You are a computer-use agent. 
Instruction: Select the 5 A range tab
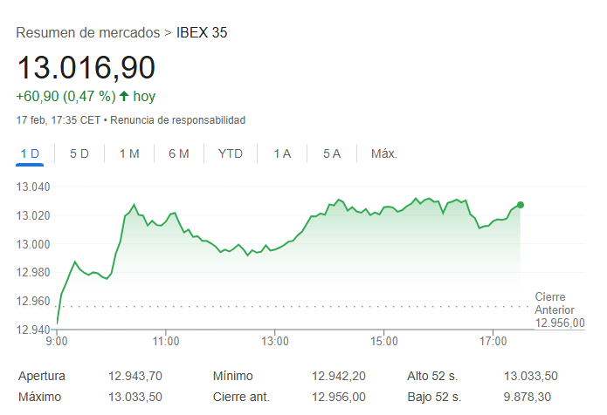332,153
